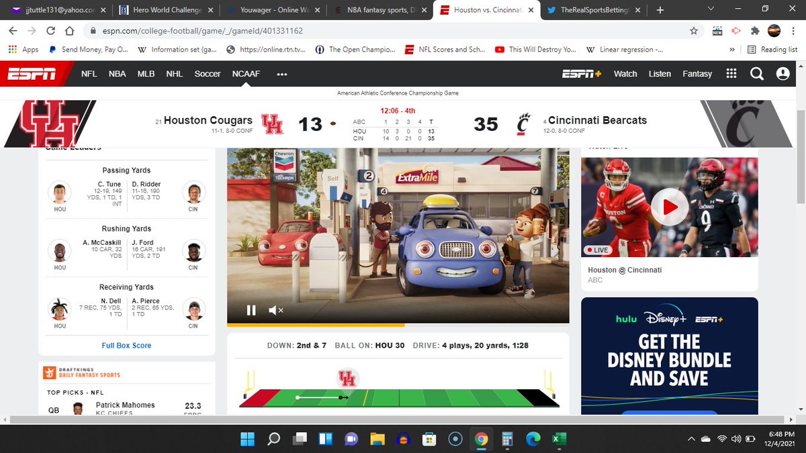Viewport: 806px width, 453px height.
Task: Open the Chrome extensions puzzle icon
Action: click(755, 31)
